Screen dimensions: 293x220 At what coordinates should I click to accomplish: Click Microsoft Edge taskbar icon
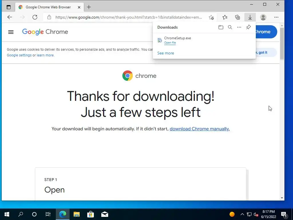tap(63, 214)
